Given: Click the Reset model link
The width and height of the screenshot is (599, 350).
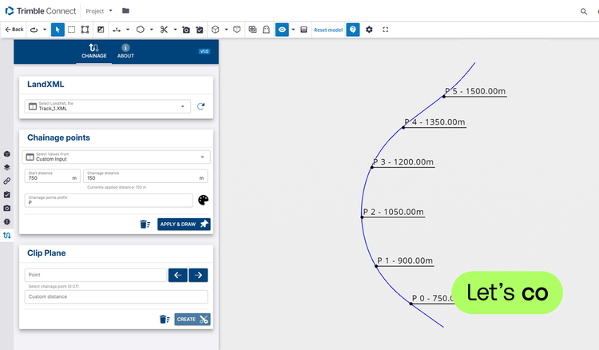Looking at the screenshot, I should (328, 30).
